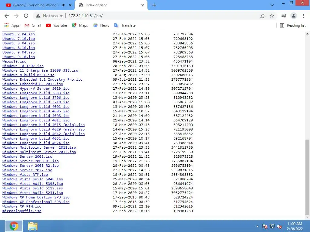
Task: Download Ubuntu_9.10.iso
Action: (18, 57)
